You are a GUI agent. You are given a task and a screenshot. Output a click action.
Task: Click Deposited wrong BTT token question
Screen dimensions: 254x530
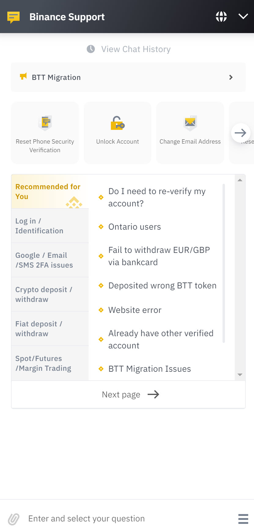point(162,286)
